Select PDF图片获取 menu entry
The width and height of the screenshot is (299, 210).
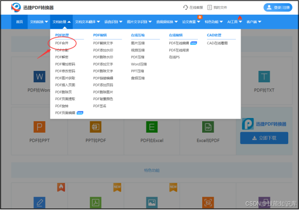65,78
